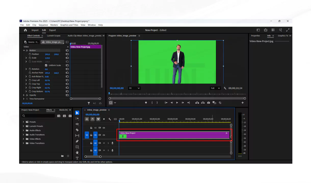Open the Sequence menu
This screenshot has height=183, width=311.
43,25
